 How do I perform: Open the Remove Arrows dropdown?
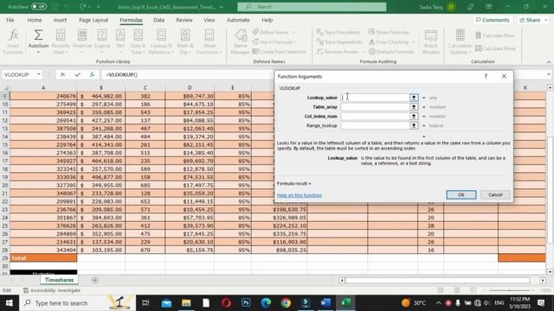point(364,52)
